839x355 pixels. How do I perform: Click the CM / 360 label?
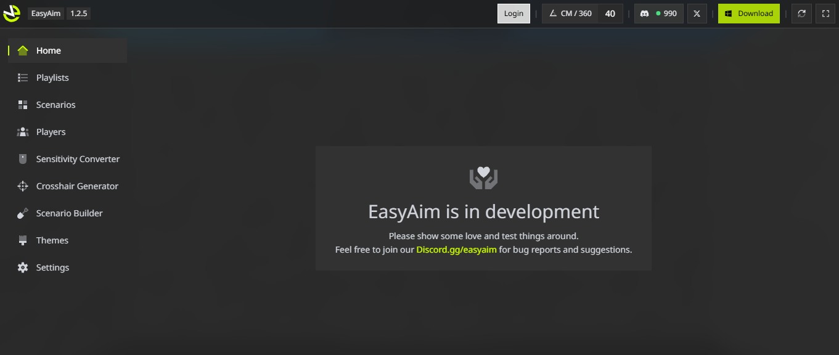pos(576,14)
